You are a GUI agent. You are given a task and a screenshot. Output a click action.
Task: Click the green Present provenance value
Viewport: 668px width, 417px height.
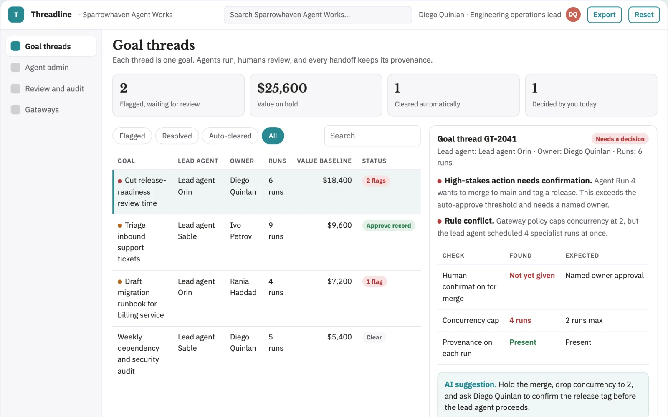[x=523, y=342]
